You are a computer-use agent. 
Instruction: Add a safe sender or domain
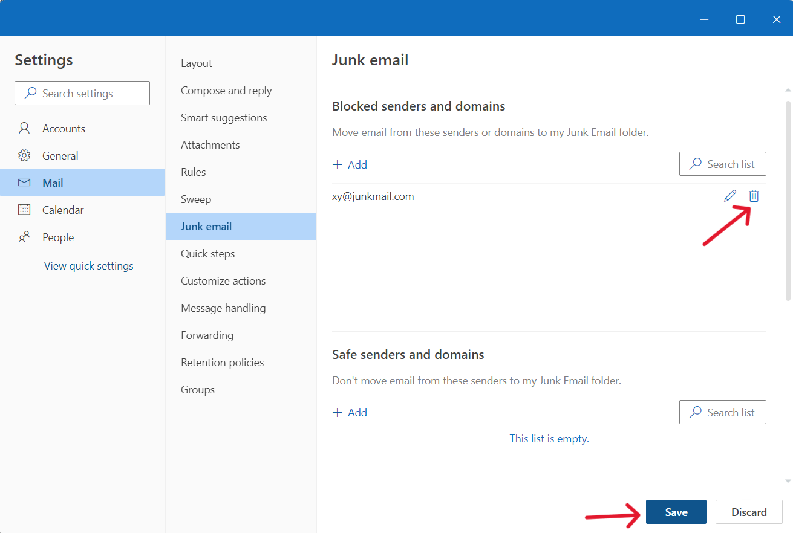pyautogui.click(x=350, y=412)
